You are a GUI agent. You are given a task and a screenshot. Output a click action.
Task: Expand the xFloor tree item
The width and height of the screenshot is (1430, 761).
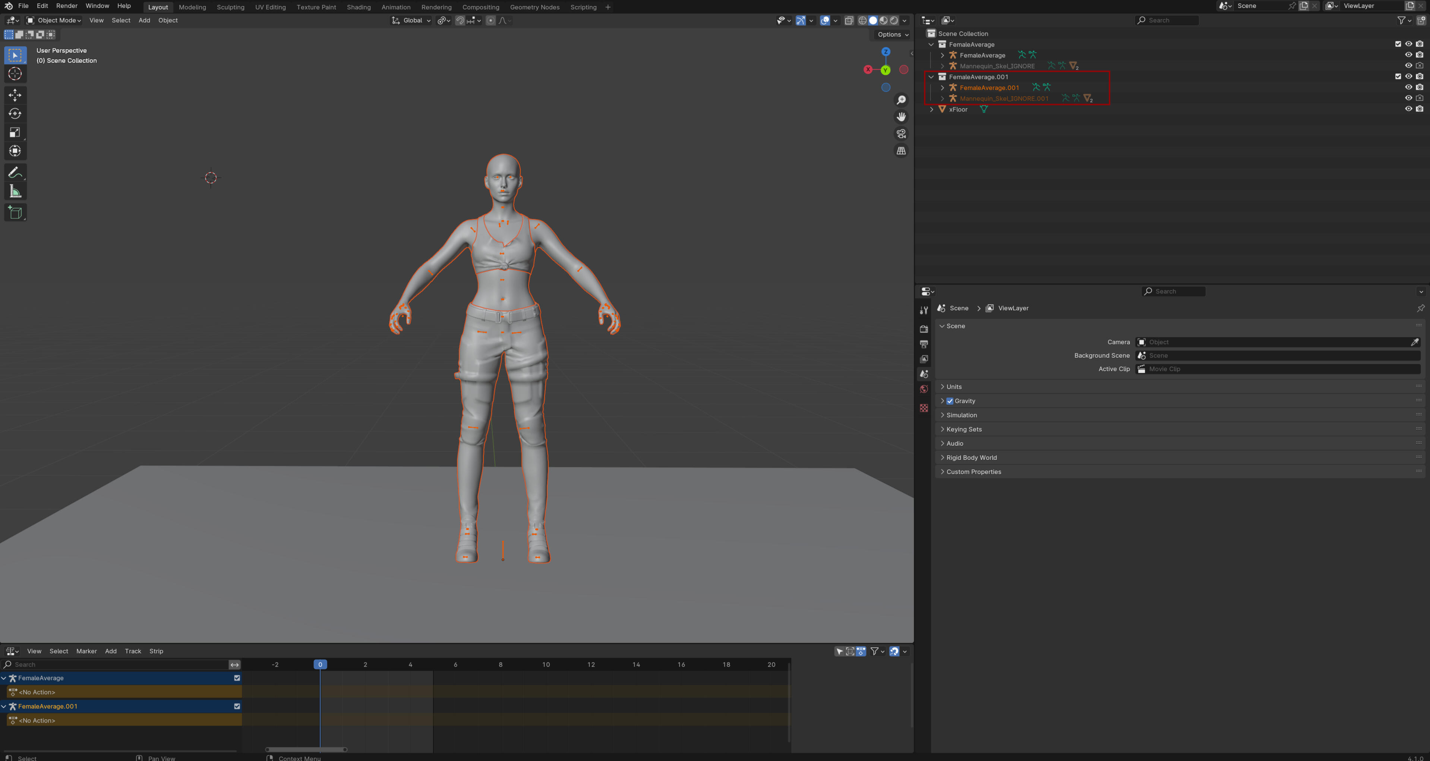(931, 109)
